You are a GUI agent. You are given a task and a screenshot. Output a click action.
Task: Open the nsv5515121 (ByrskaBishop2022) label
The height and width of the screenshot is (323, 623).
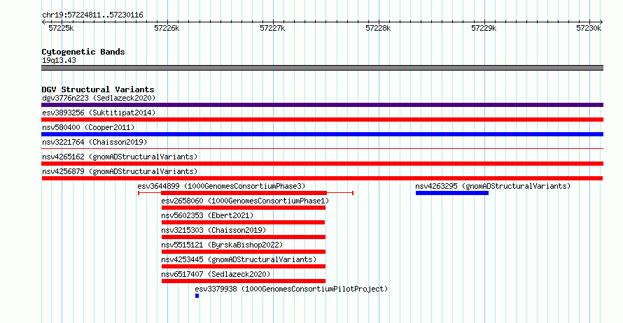[222, 245]
